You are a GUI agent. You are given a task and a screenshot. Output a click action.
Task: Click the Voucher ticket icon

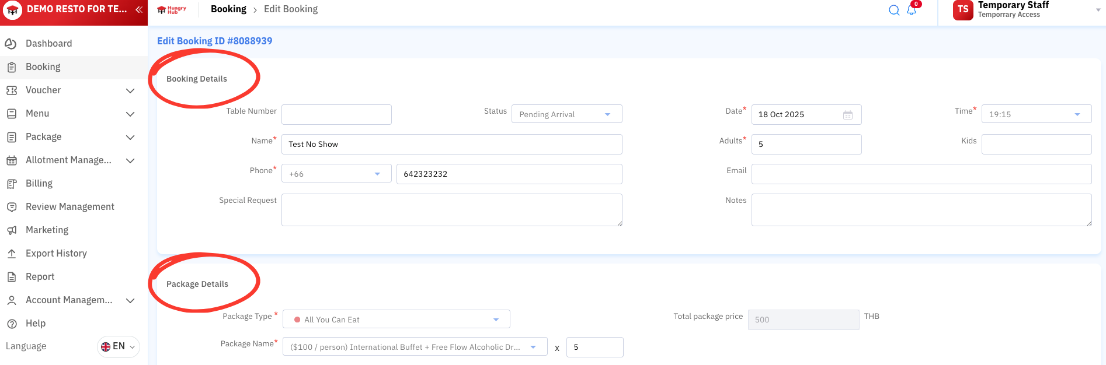click(11, 90)
